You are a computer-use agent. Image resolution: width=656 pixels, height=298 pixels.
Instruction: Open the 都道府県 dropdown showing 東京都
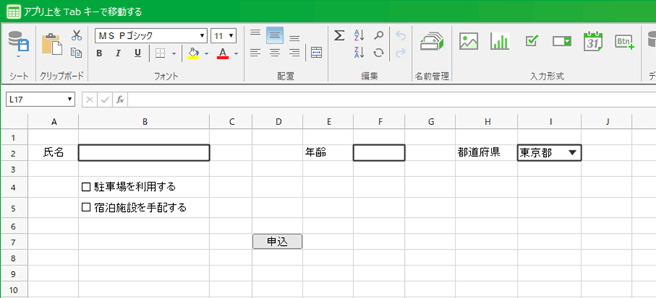tap(572, 153)
